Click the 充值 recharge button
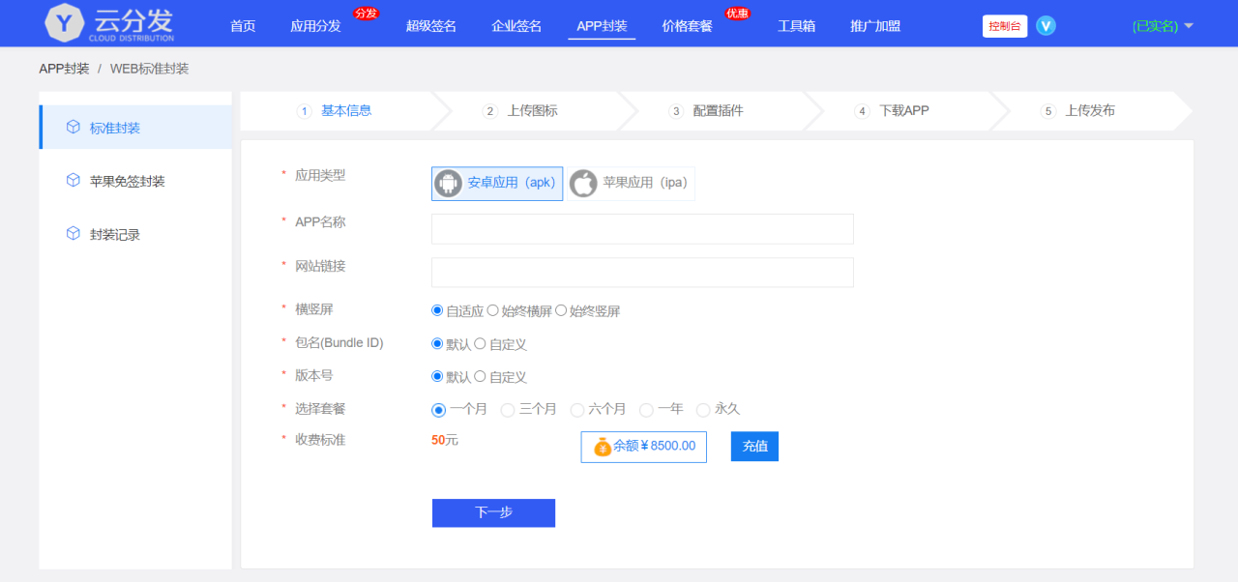The width and height of the screenshot is (1238, 582). [753, 447]
